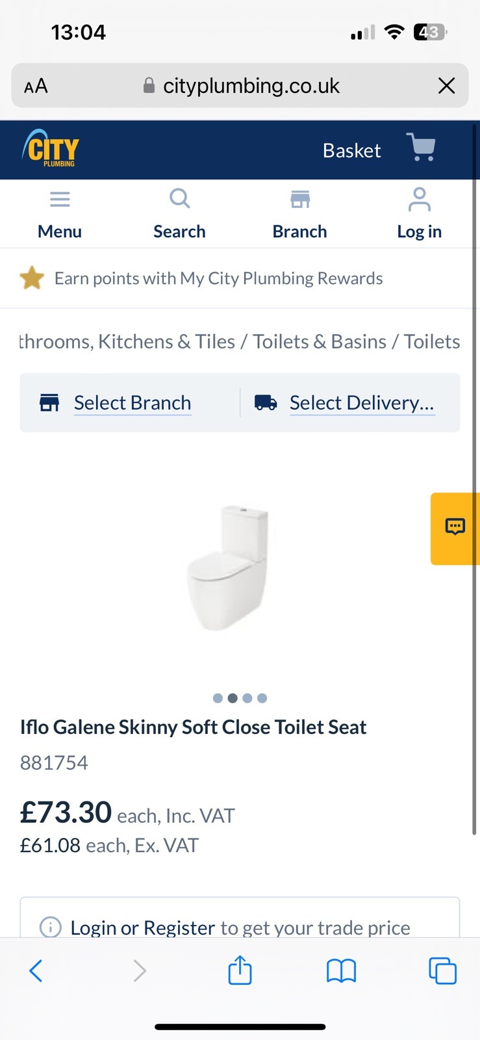
Task: Tap the Branch store icon
Action: (299, 200)
